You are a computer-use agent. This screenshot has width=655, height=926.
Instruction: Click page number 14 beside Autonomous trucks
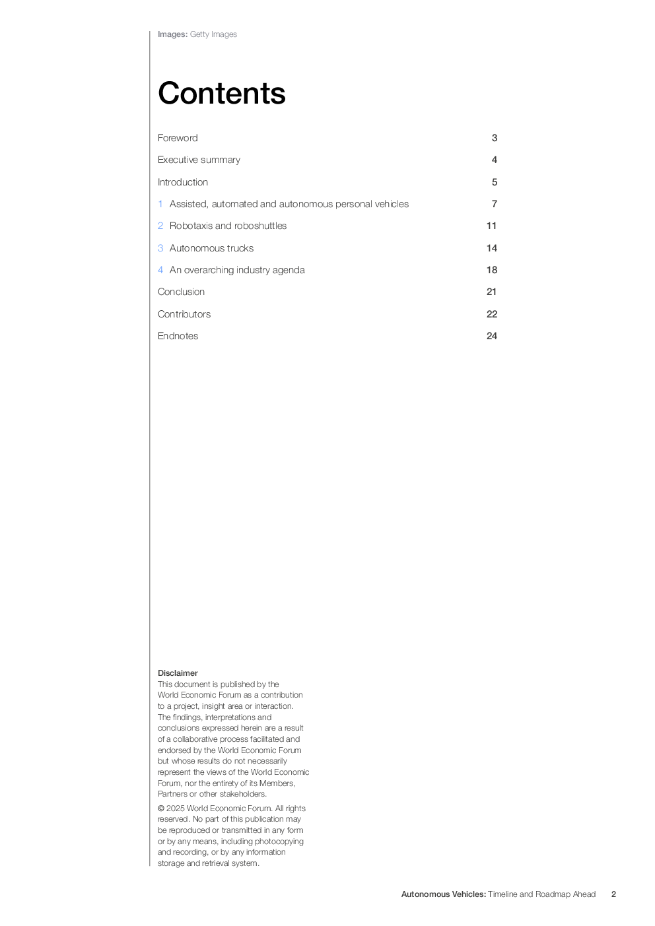[492, 248]
